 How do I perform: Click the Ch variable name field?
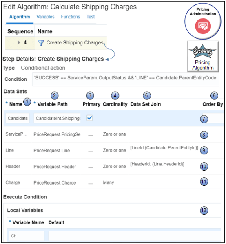coord(27,236)
